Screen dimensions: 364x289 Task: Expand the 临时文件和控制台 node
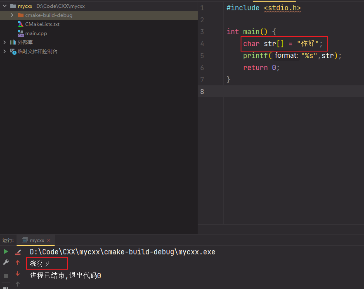point(5,51)
